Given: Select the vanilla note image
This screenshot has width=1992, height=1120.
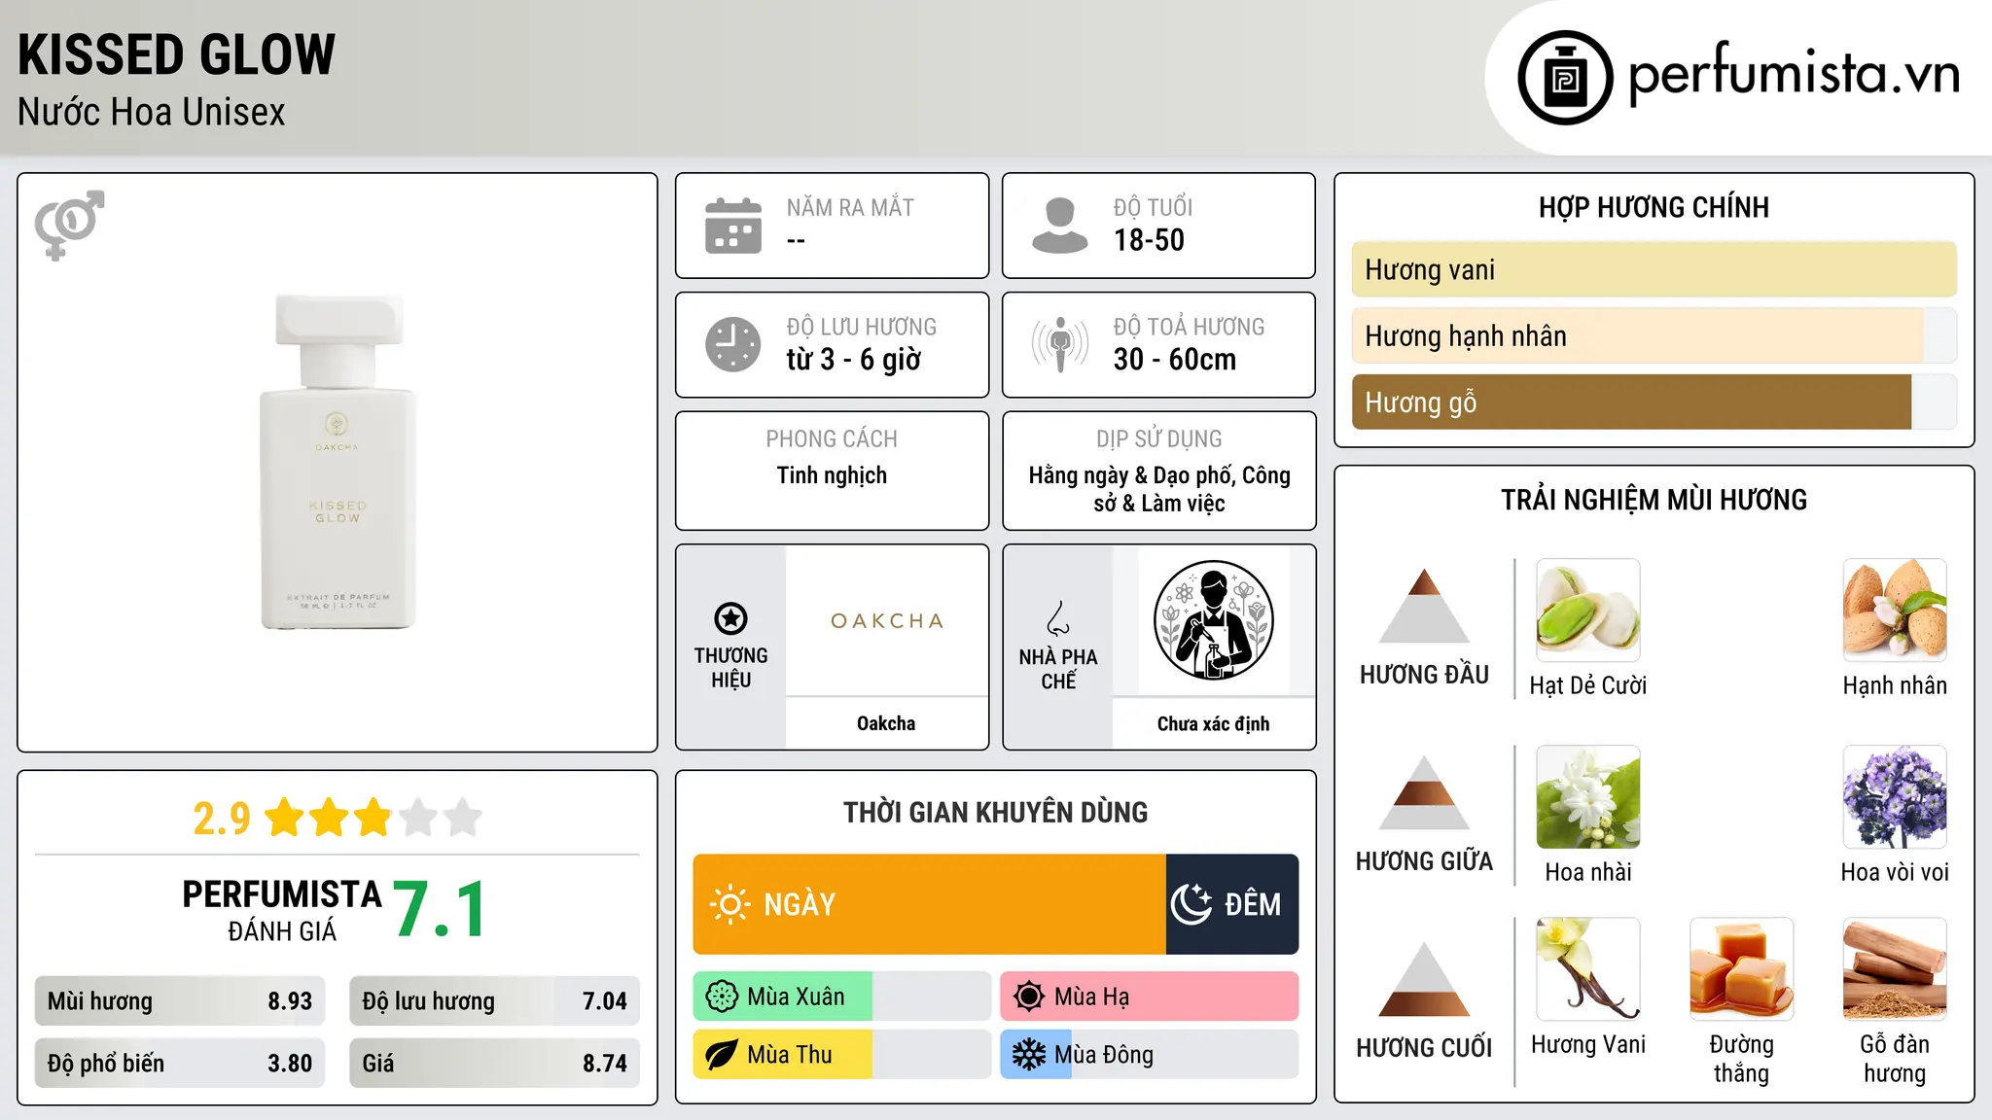Looking at the screenshot, I should point(1587,969).
